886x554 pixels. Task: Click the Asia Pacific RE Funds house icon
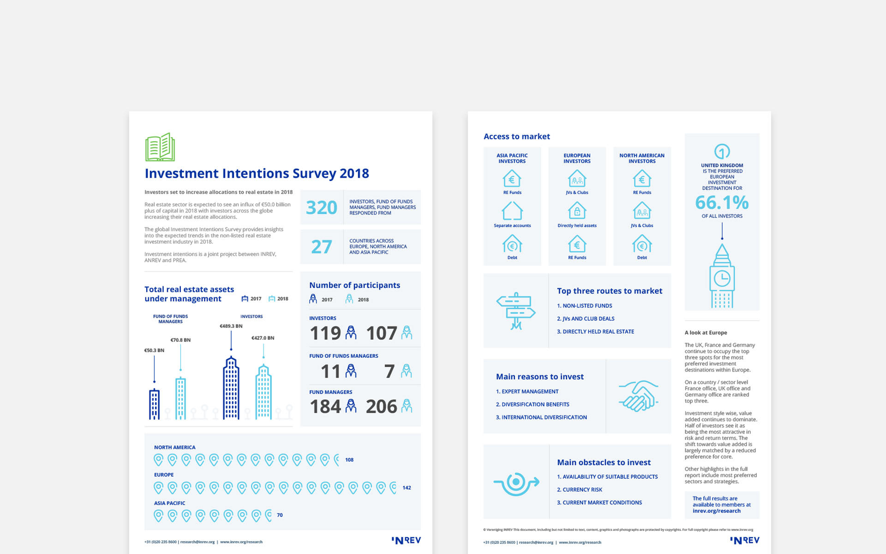[x=512, y=179]
